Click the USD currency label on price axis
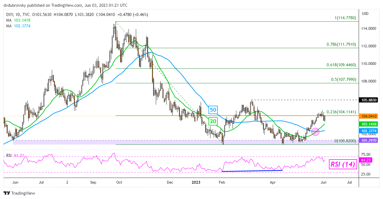 click(365, 14)
